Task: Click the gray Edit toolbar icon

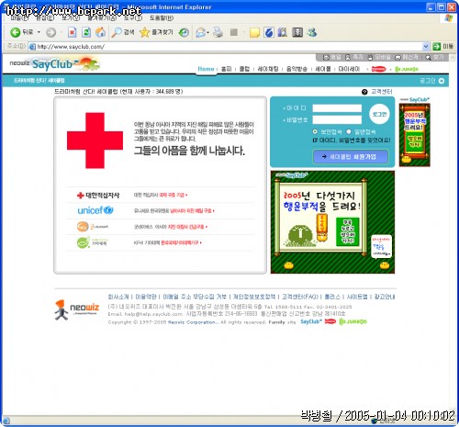Action: [234, 32]
